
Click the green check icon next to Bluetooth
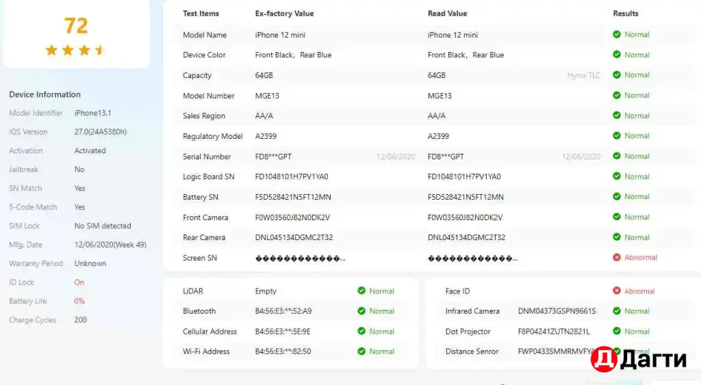pyautogui.click(x=361, y=311)
